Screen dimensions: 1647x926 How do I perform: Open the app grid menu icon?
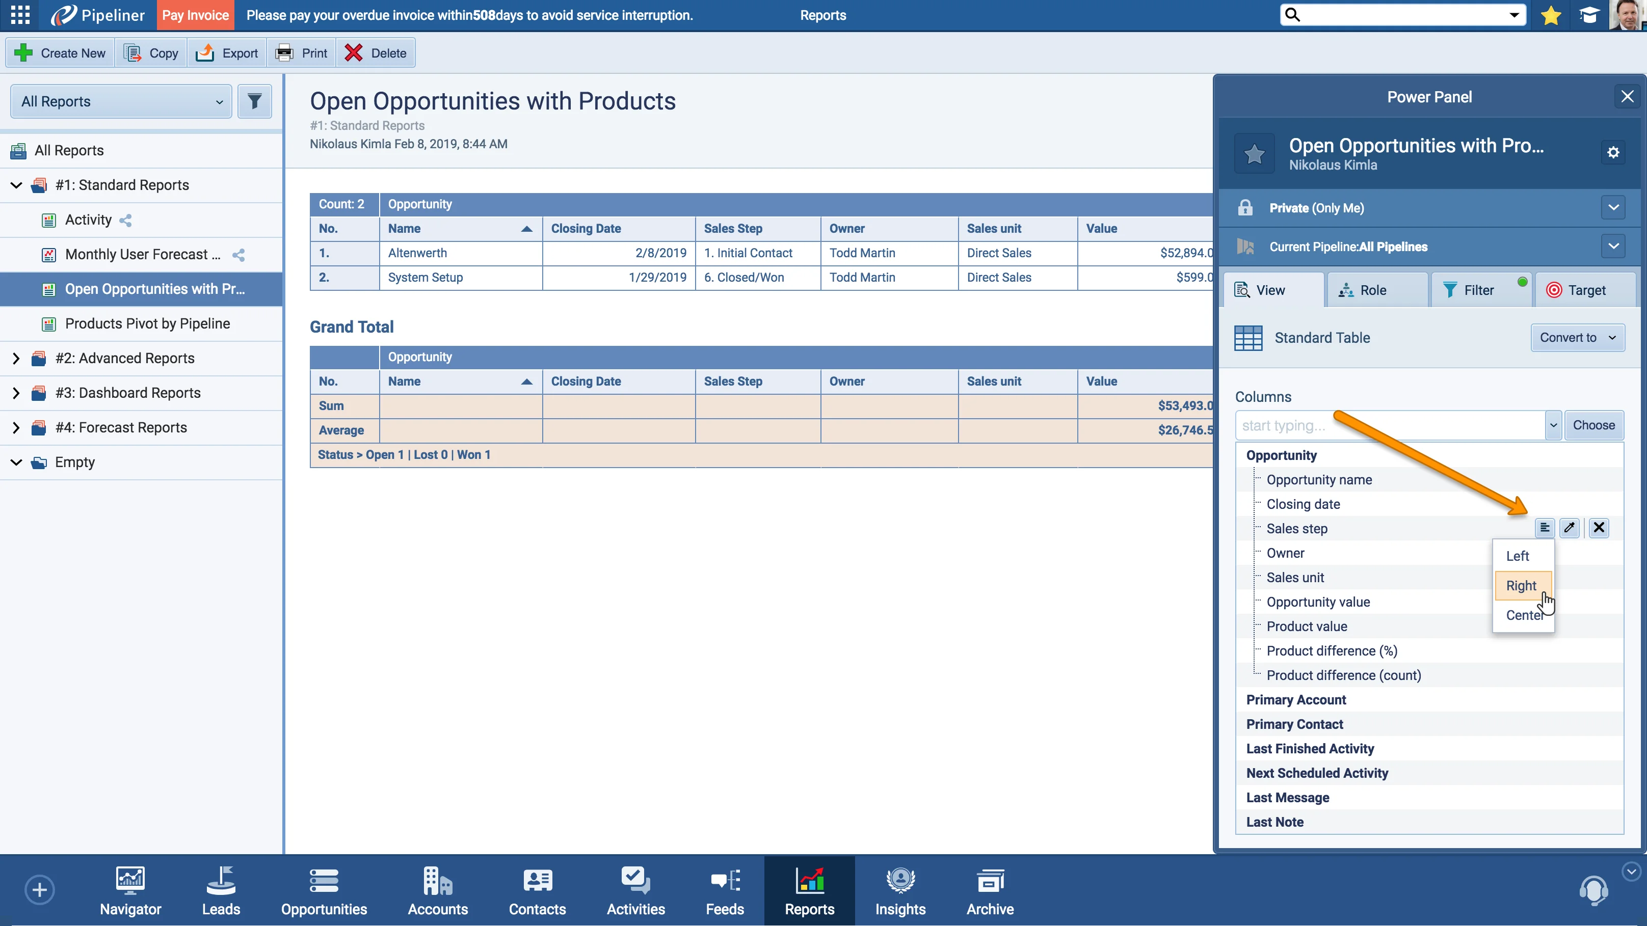pos(20,15)
